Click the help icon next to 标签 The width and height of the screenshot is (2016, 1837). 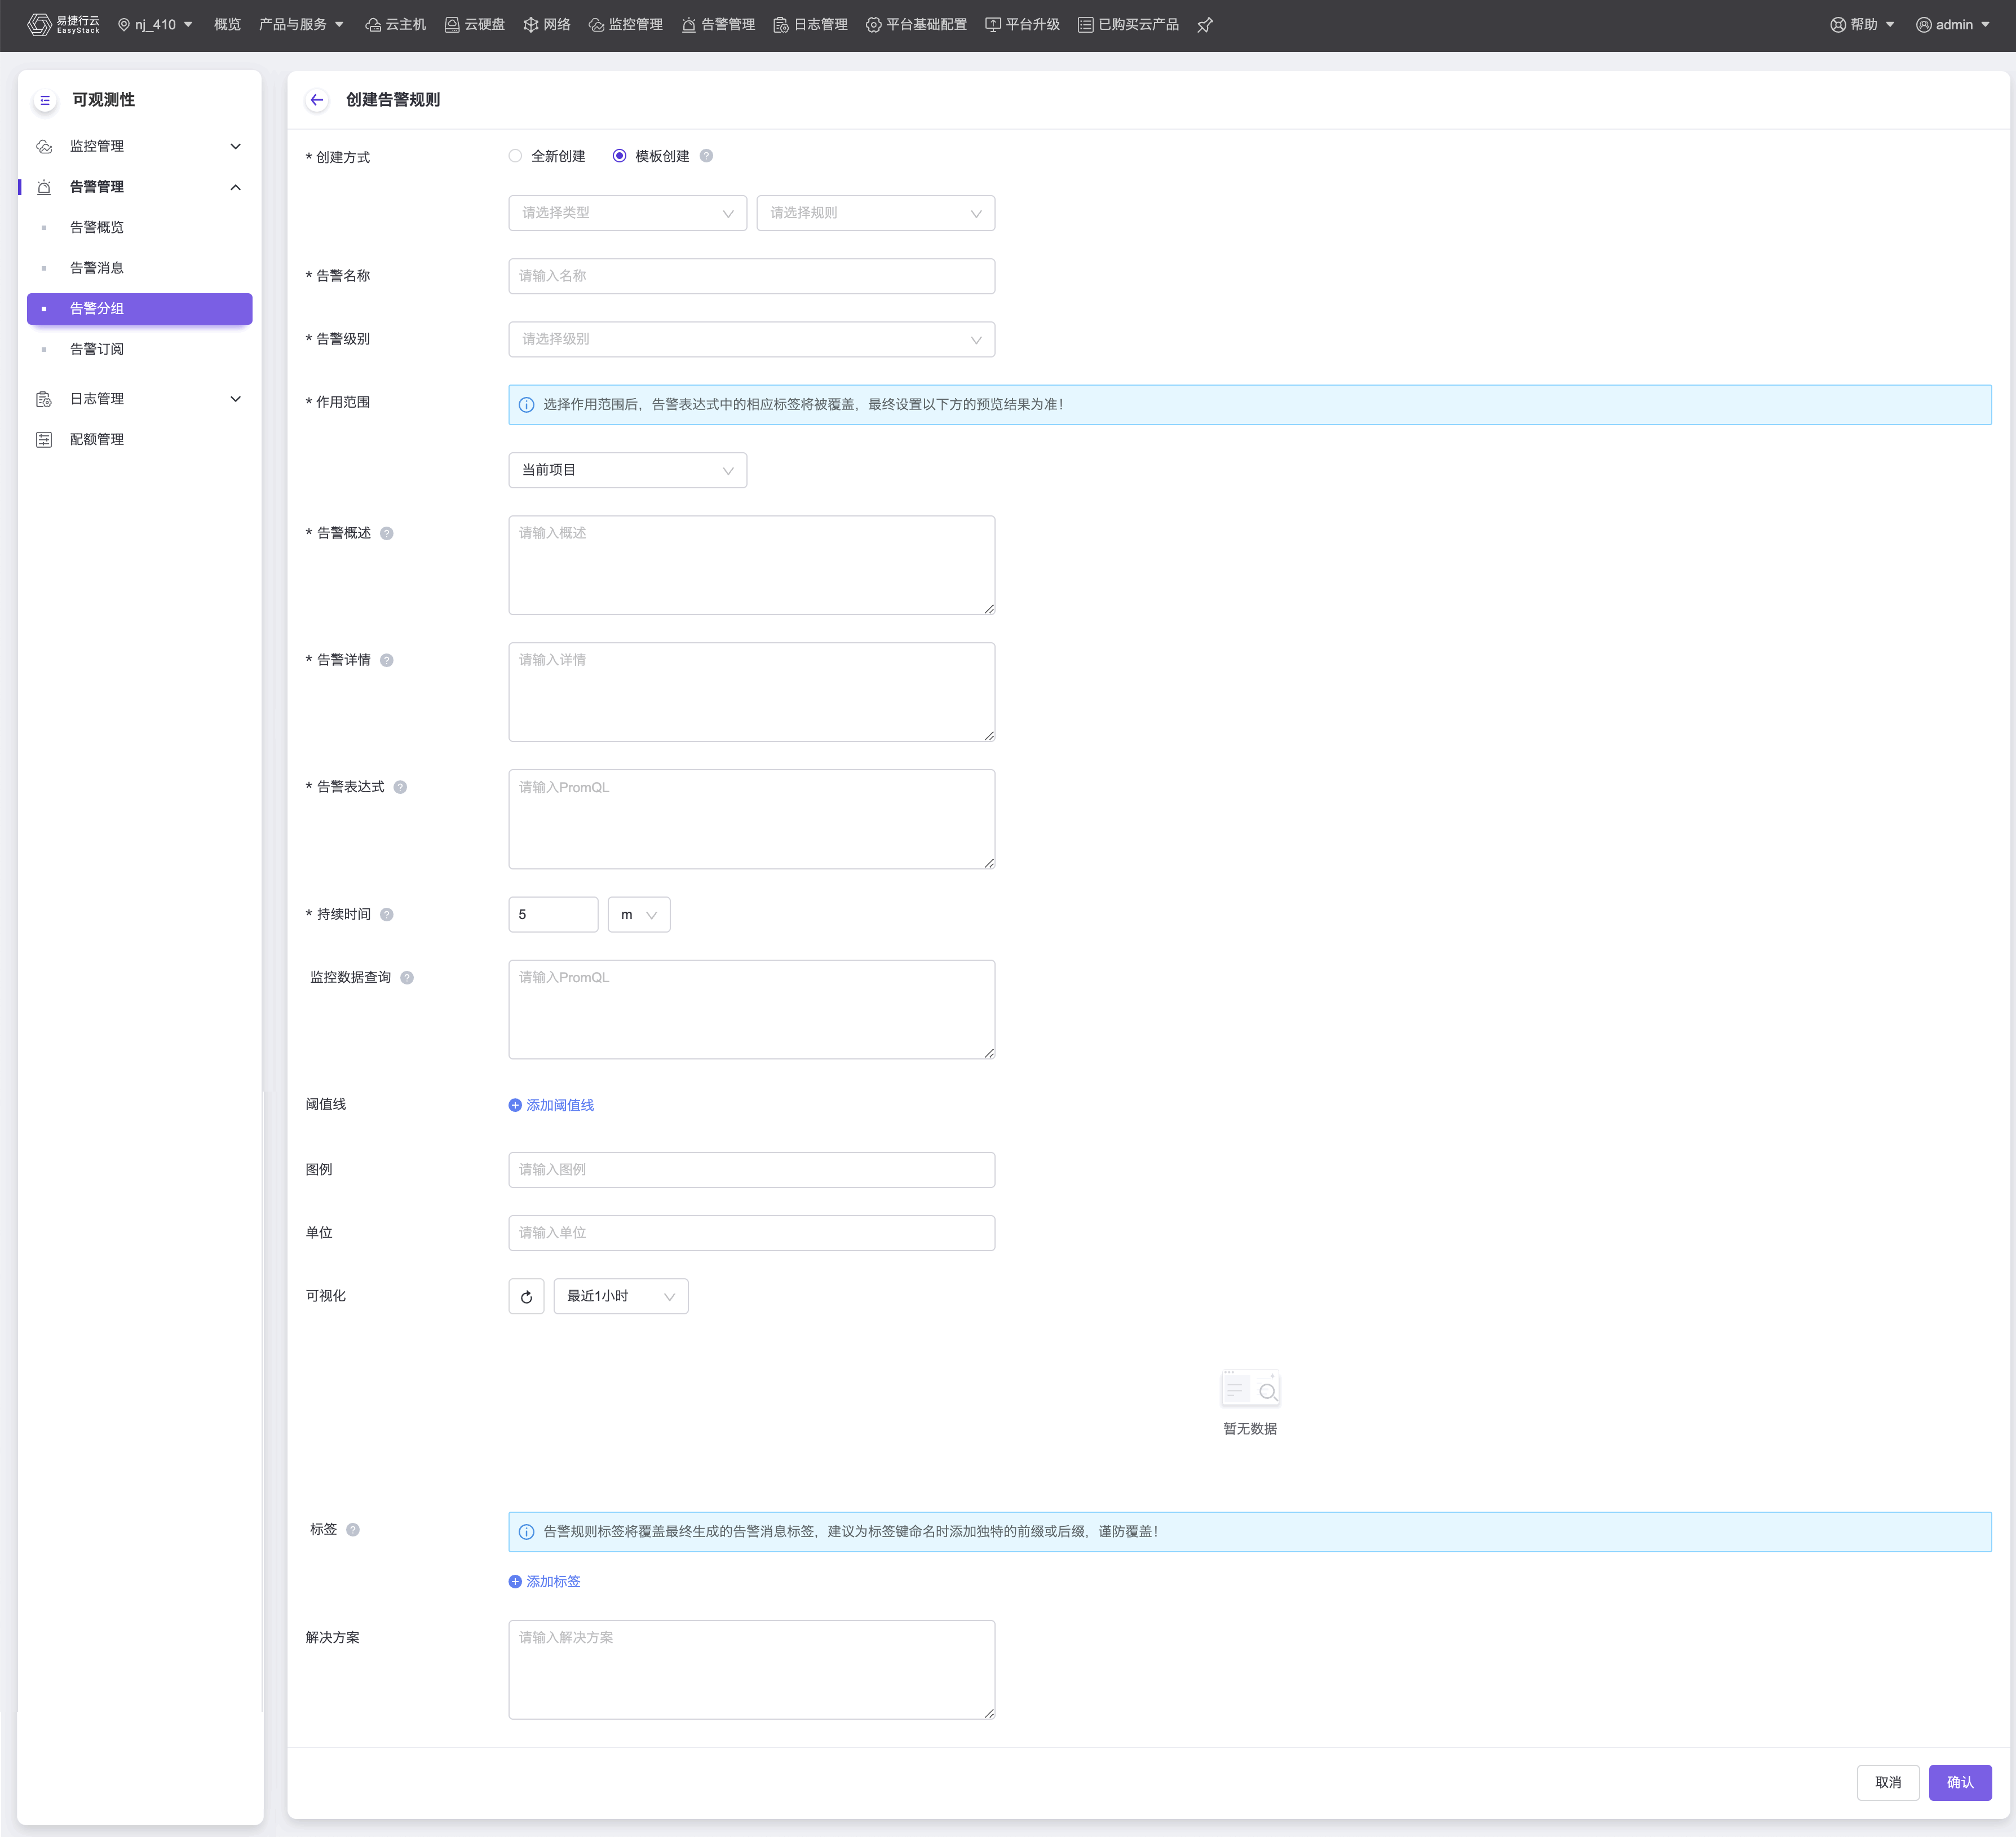[353, 1529]
